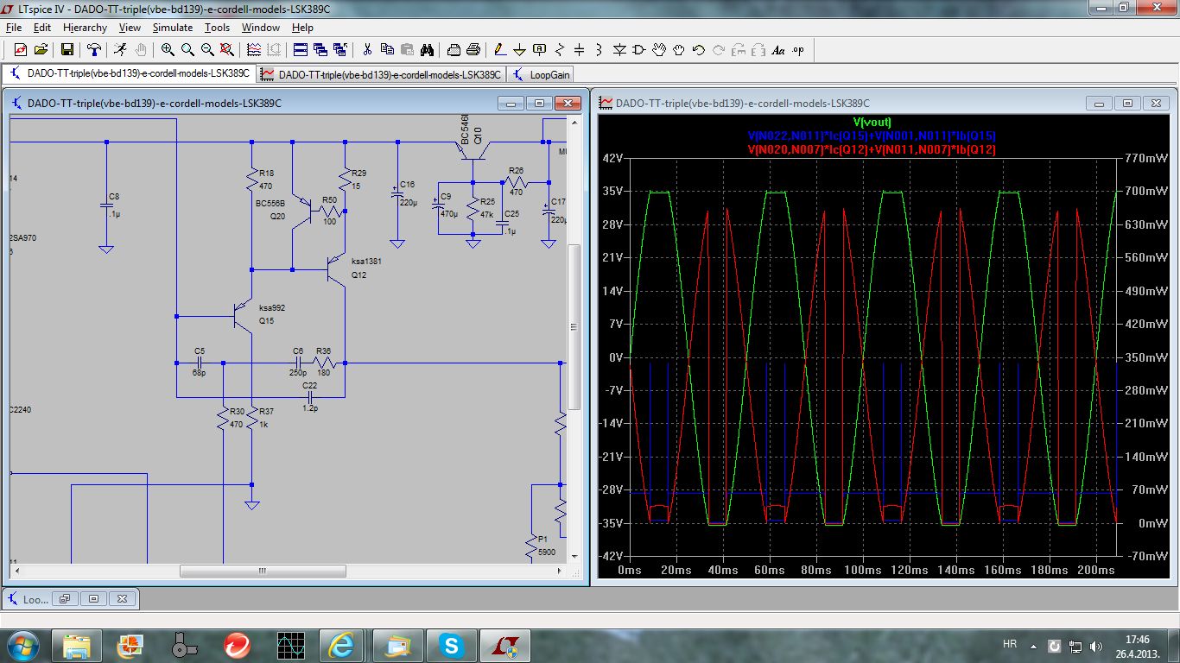Click the Zoom In magnifier icon

tap(167, 49)
